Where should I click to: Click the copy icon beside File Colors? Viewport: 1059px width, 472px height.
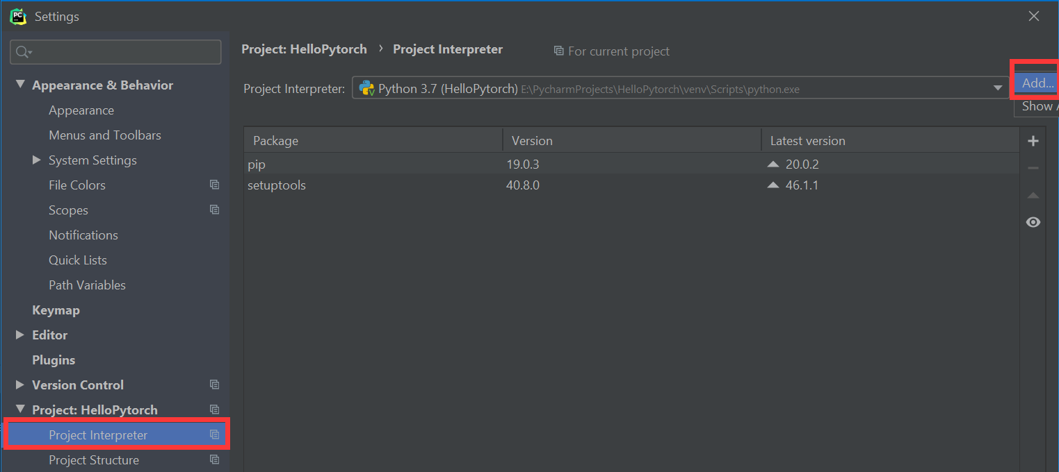(x=215, y=185)
